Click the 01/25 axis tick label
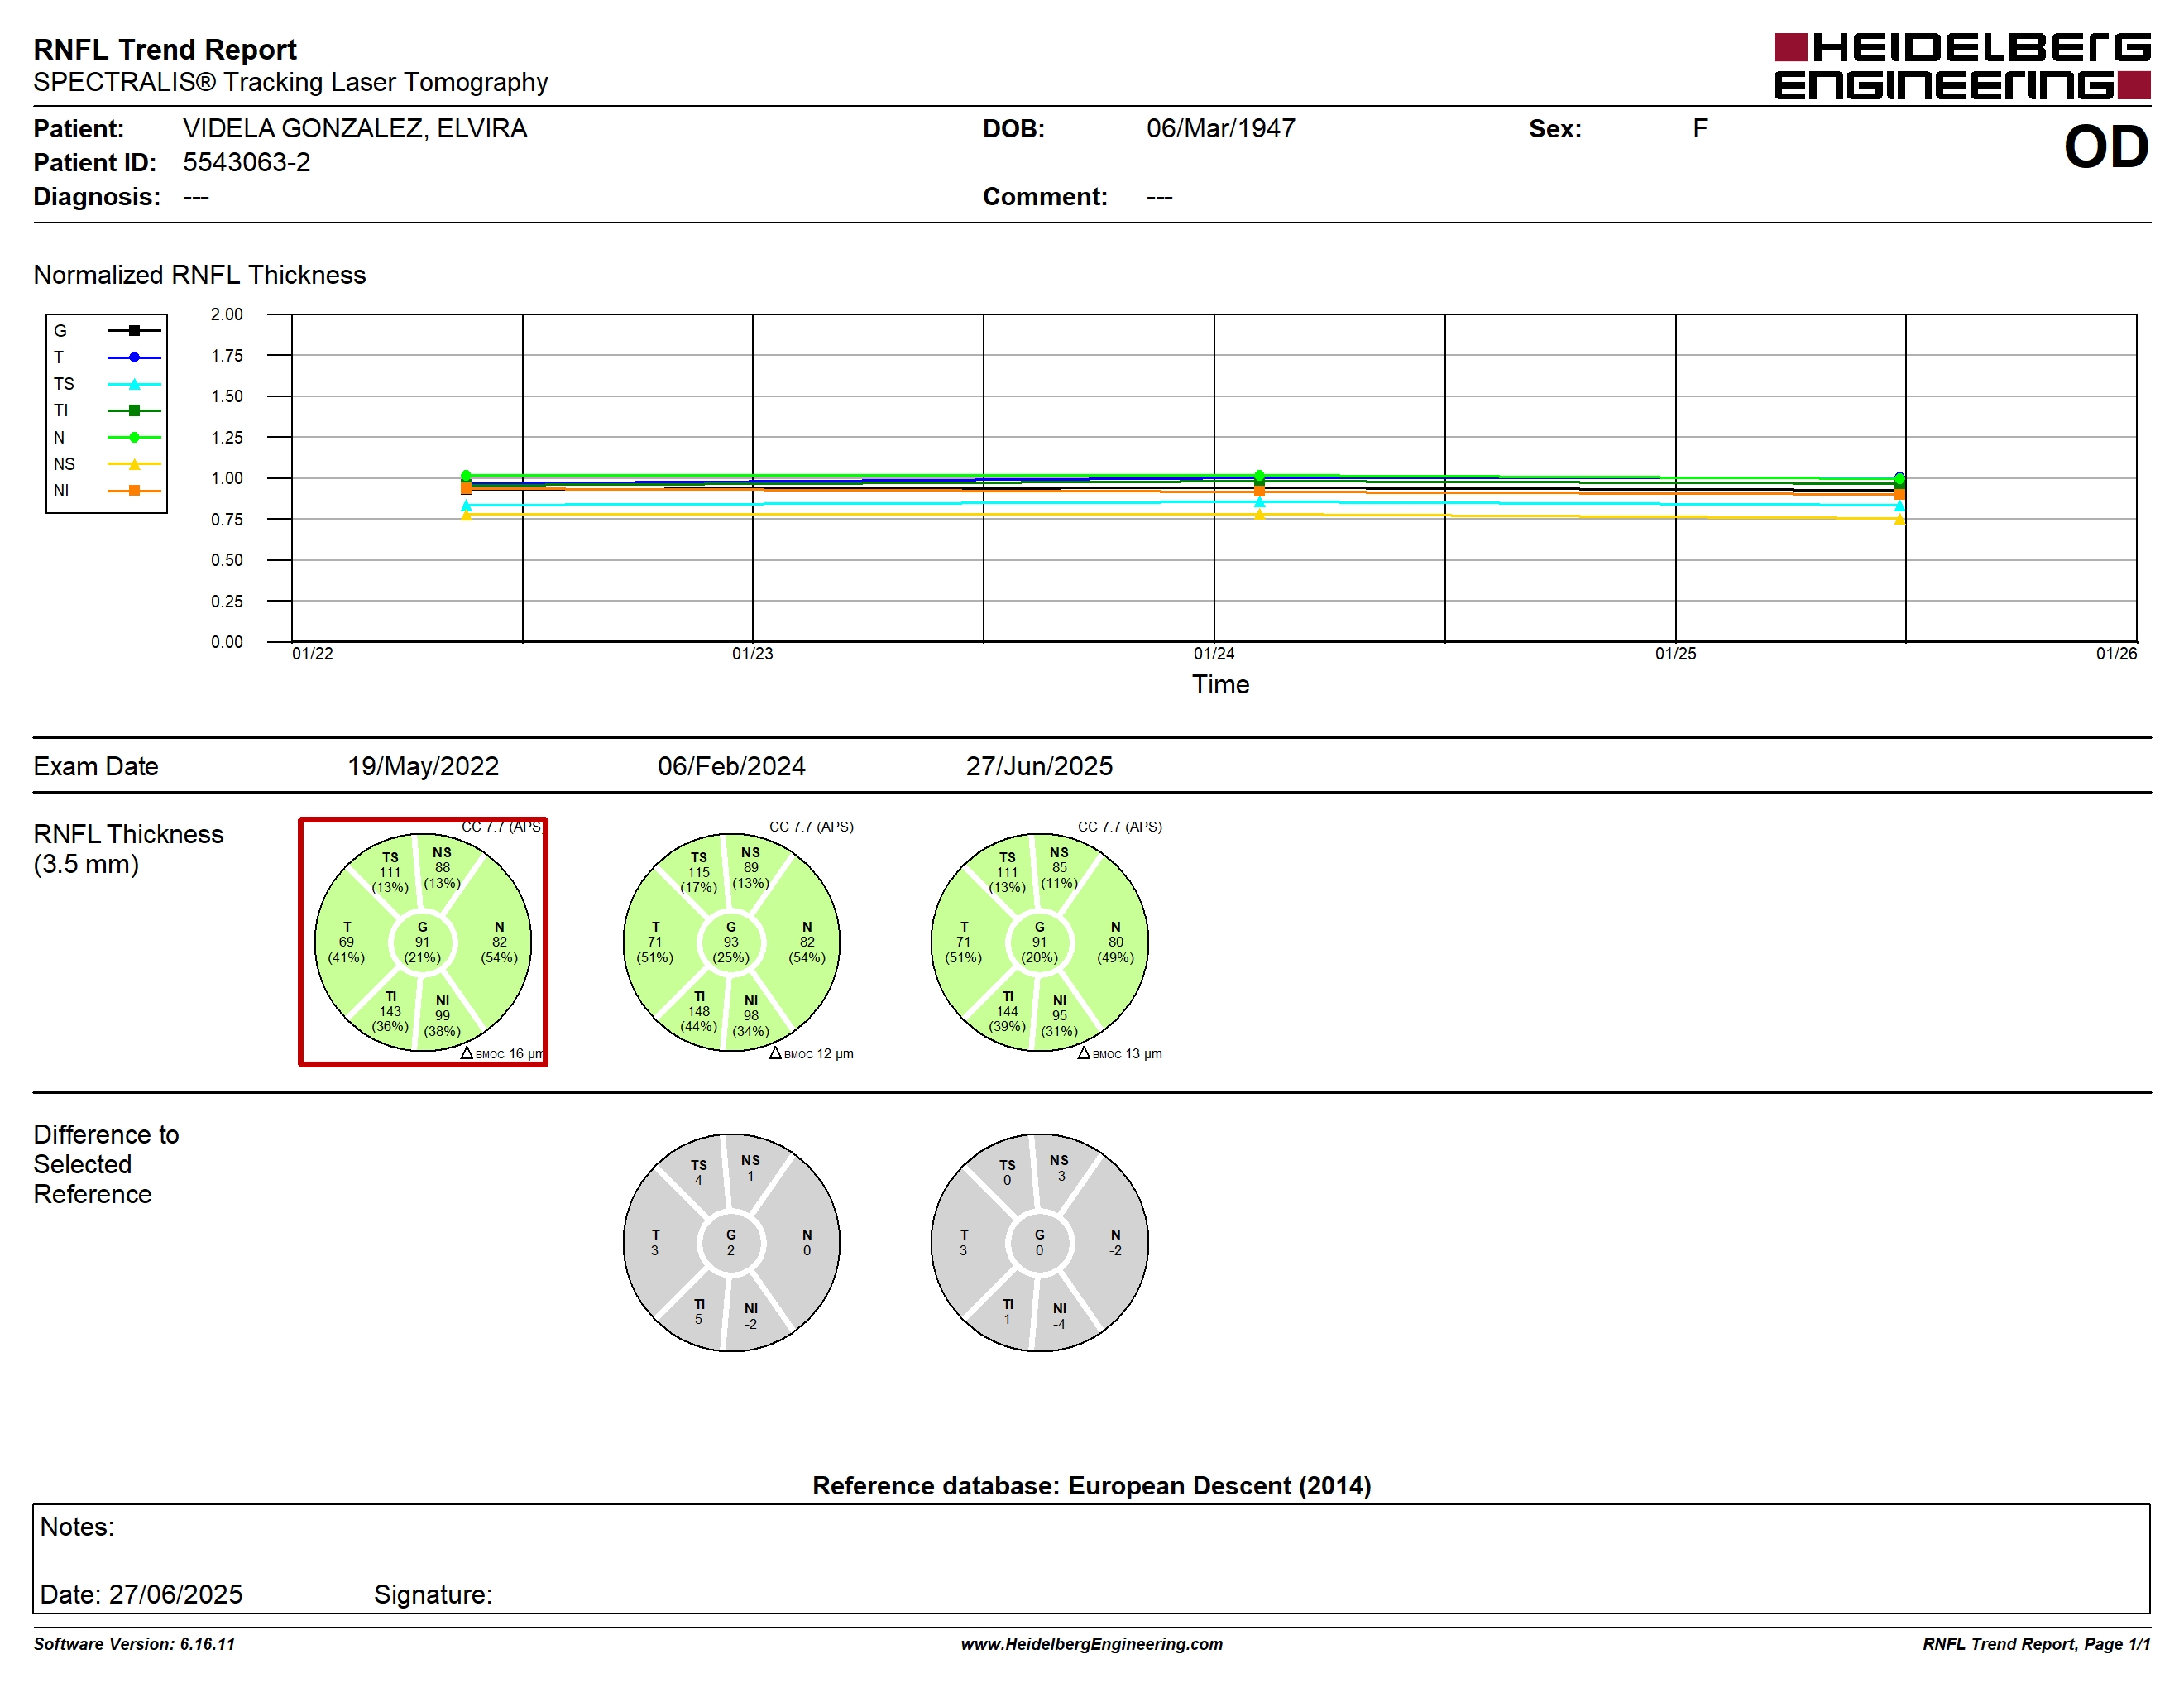This screenshot has height=1688, width=2184. click(x=1676, y=653)
